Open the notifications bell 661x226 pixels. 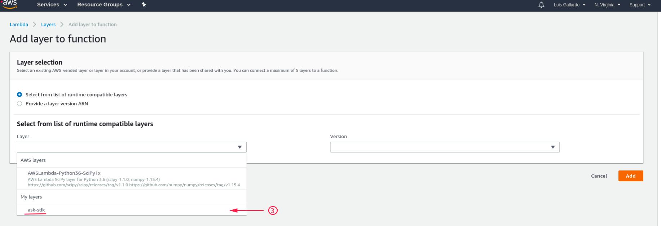[x=541, y=5]
